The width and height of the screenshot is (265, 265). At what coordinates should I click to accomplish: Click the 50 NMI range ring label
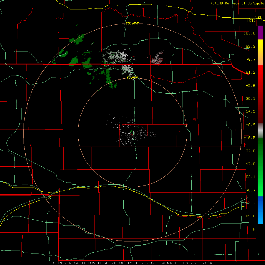132,78
